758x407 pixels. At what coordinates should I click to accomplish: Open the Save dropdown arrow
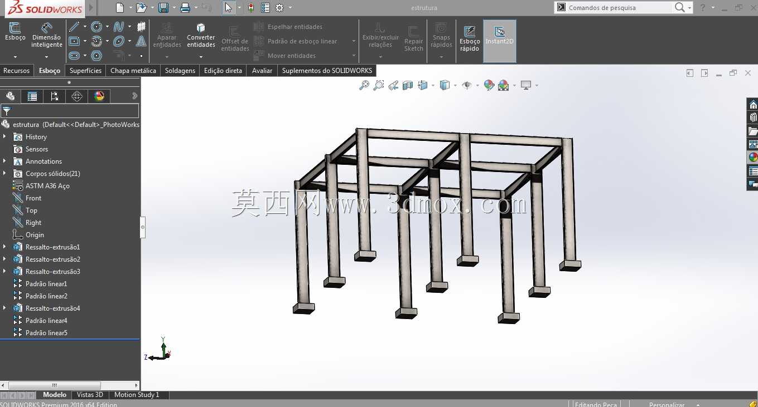[173, 8]
